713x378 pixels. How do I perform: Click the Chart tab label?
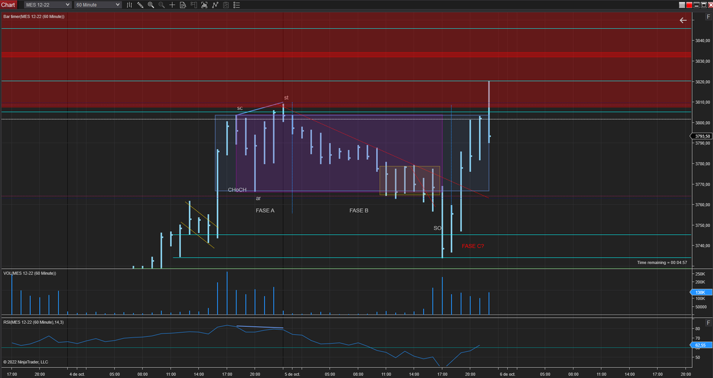point(8,5)
